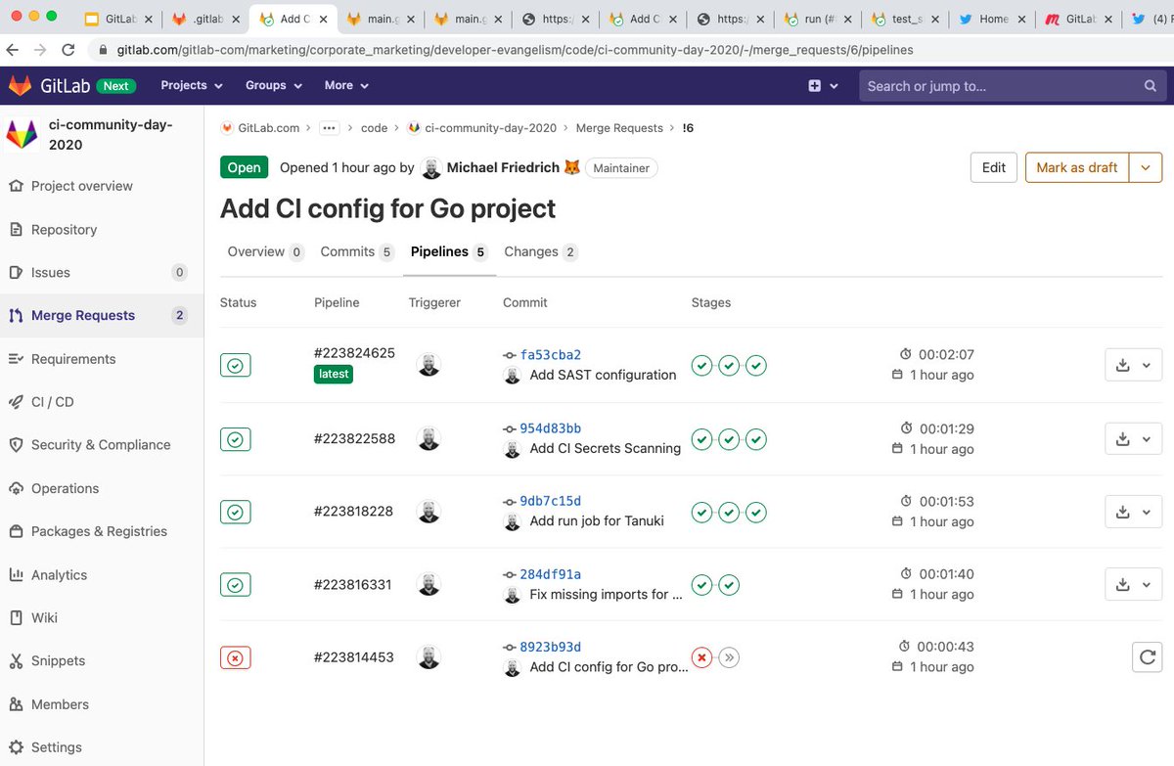This screenshot has height=766, width=1174.
Task: Click the Packages & Registries icon
Action: point(16,531)
